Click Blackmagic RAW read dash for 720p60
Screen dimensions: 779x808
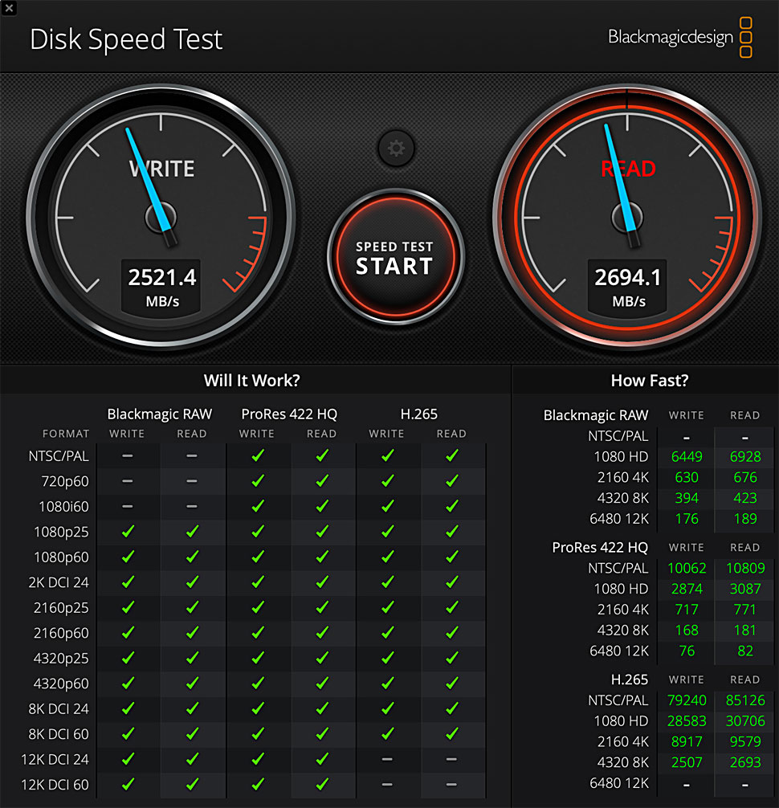(192, 481)
